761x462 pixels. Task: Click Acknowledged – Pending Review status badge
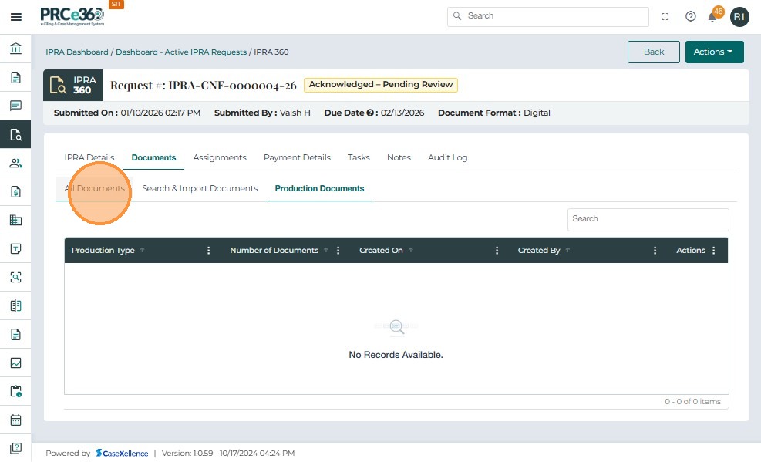381,84
